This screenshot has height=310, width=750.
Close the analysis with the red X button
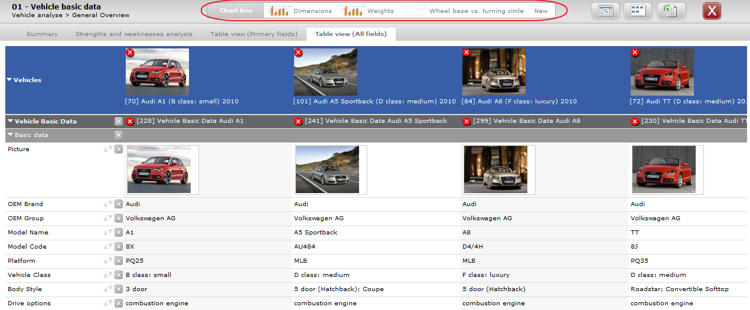pos(712,11)
